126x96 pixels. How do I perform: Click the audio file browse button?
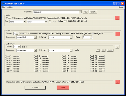click(117, 34)
